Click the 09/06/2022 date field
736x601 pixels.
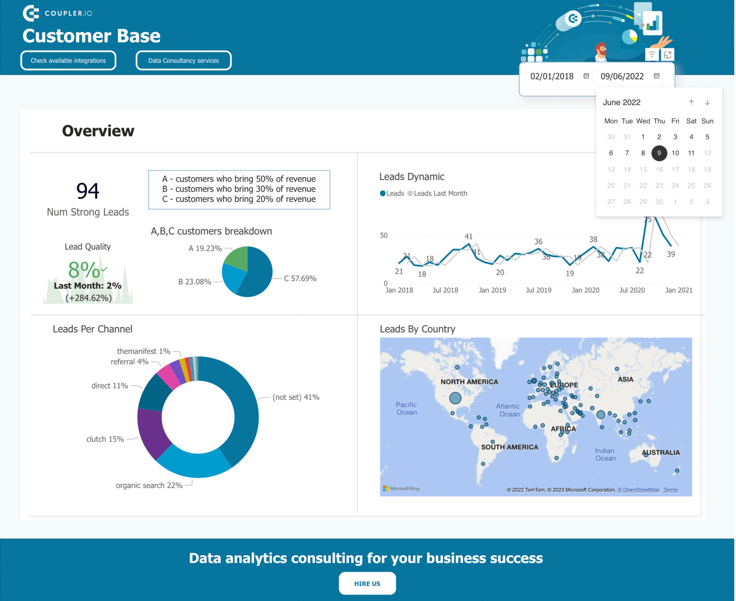623,76
